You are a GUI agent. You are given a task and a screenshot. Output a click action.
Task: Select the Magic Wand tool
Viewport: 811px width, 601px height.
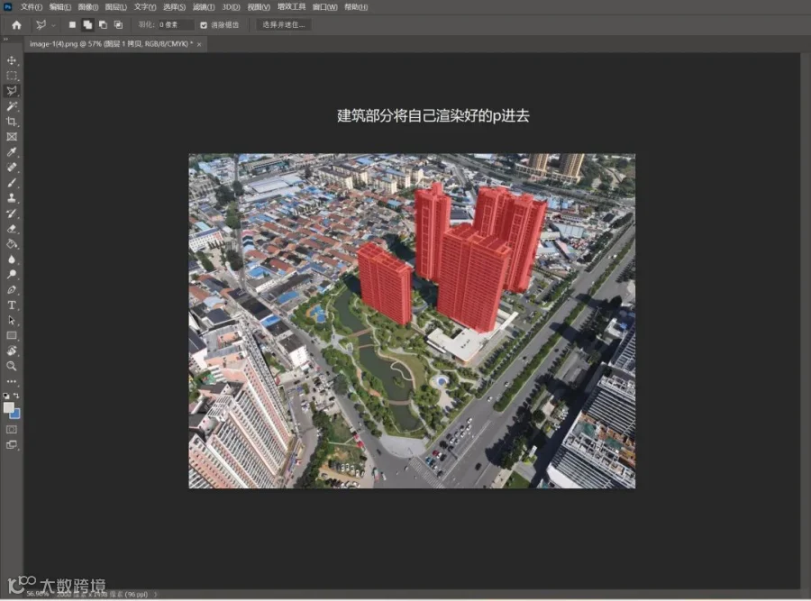coord(12,106)
